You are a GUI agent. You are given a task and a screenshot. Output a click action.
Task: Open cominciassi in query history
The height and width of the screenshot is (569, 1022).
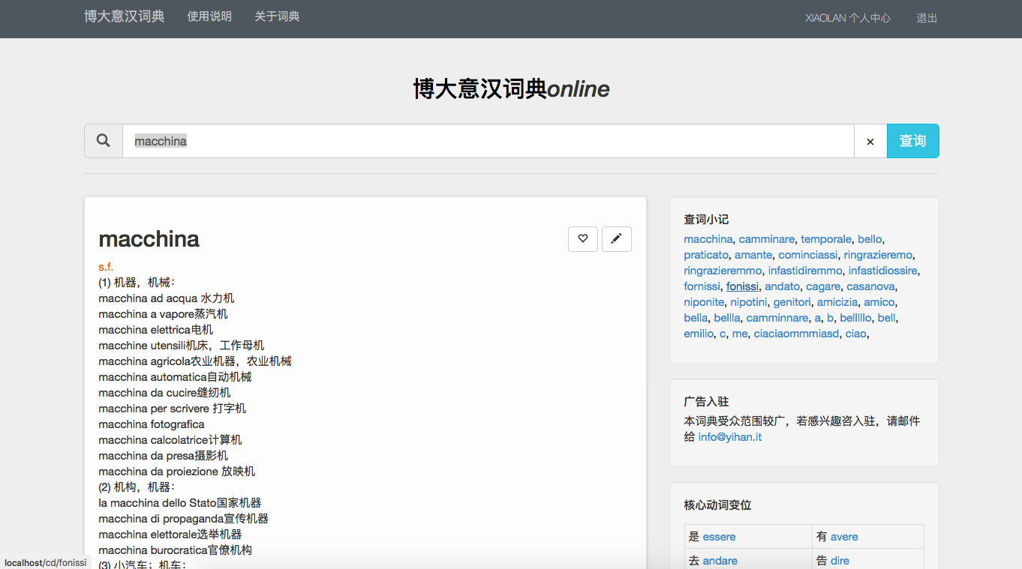[x=808, y=255]
